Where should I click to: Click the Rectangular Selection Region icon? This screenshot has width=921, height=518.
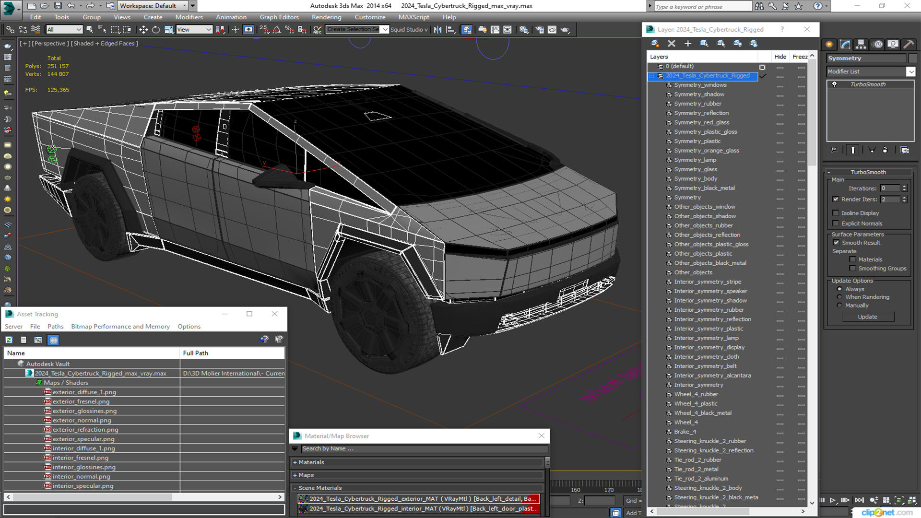[115, 30]
